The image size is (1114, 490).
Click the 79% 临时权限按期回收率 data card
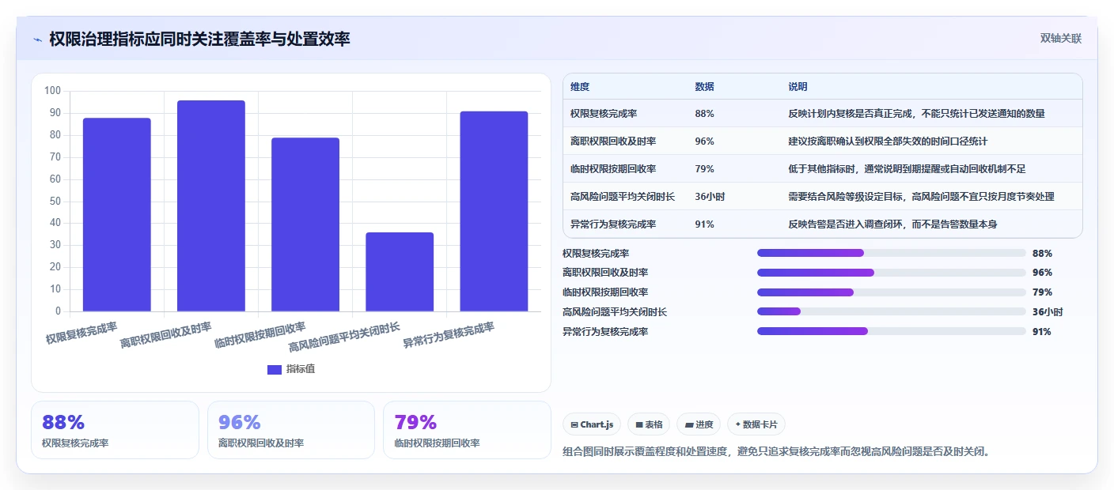(x=467, y=430)
